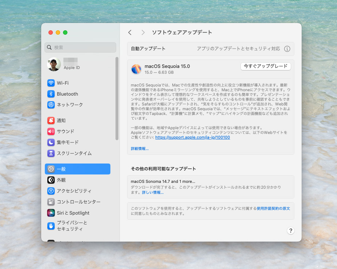Select 通知 in the sidebar
Image resolution: width=337 pixels, height=269 pixels.
(61, 120)
